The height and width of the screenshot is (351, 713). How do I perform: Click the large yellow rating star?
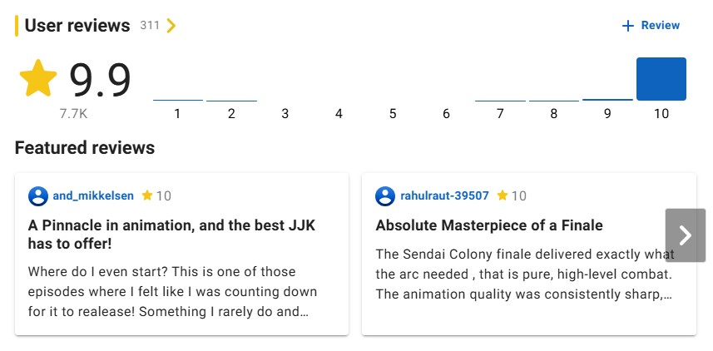[37, 79]
